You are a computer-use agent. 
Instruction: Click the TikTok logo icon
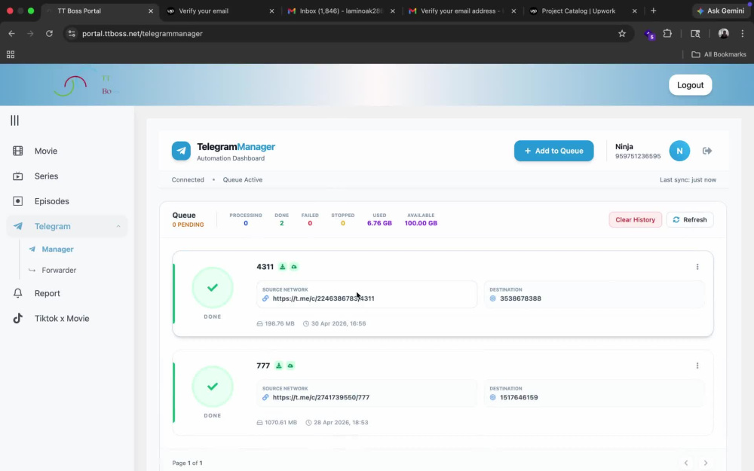click(x=18, y=318)
